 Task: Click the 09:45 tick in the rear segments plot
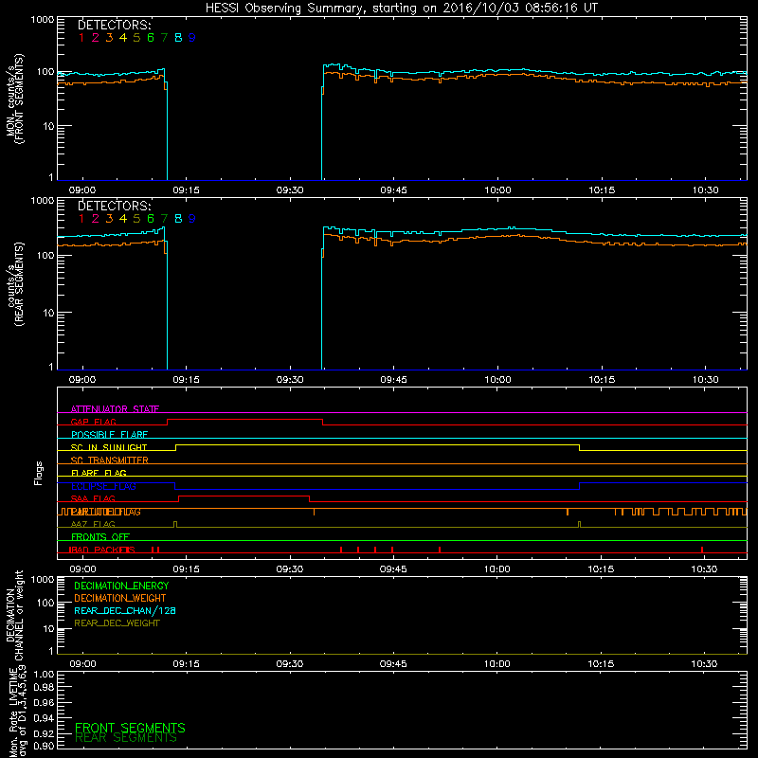point(393,380)
